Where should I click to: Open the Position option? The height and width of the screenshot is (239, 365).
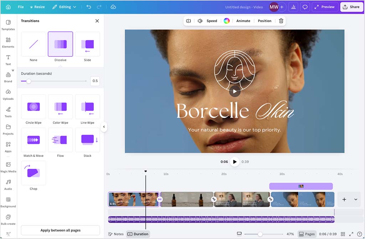[x=265, y=21]
